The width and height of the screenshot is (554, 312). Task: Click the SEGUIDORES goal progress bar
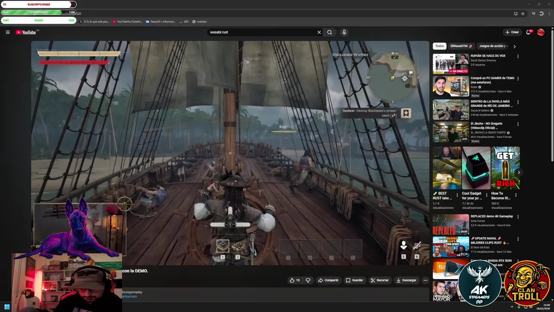tap(39, 12)
